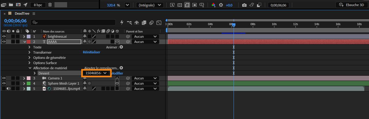Adjust the +0.0 exposure value
369x119 pixels.
tap(229, 5)
